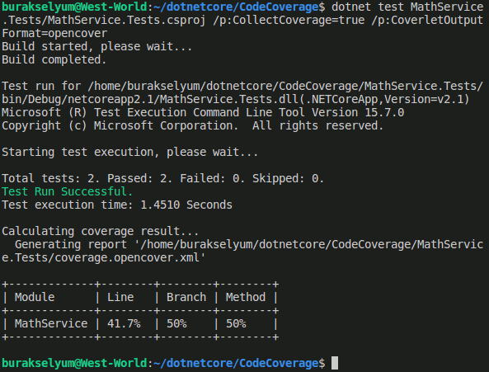Click 'Format=opencover' in the command
This screenshot has width=489, height=372.
coord(54,33)
